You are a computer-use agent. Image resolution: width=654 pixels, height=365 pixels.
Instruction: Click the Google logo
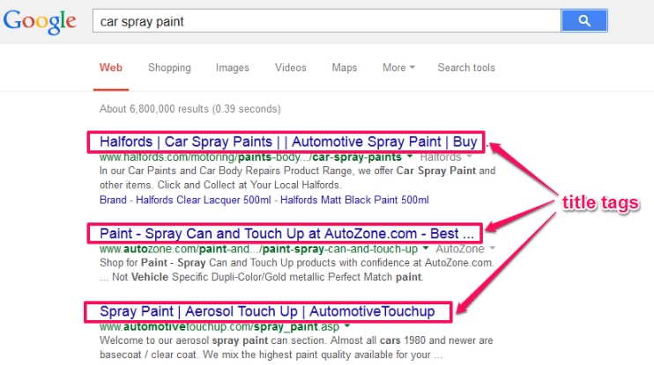click(x=40, y=22)
